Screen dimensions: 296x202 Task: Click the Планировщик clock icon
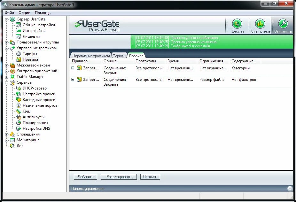pyautogui.click(x=19, y=123)
